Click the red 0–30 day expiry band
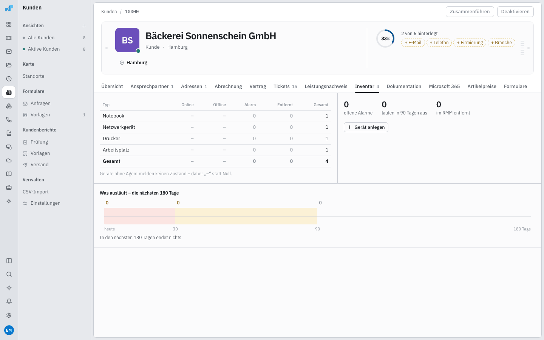 click(x=140, y=216)
